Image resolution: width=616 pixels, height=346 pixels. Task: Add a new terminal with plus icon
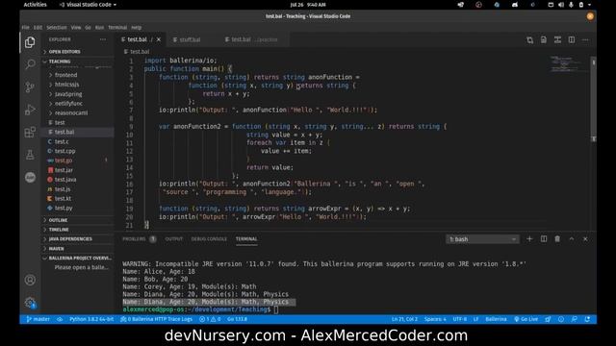(529, 239)
